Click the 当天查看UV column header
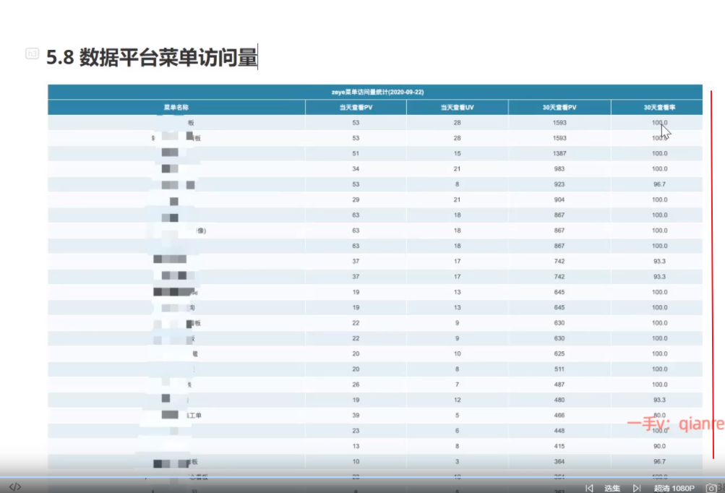The width and height of the screenshot is (725, 493). tap(457, 107)
